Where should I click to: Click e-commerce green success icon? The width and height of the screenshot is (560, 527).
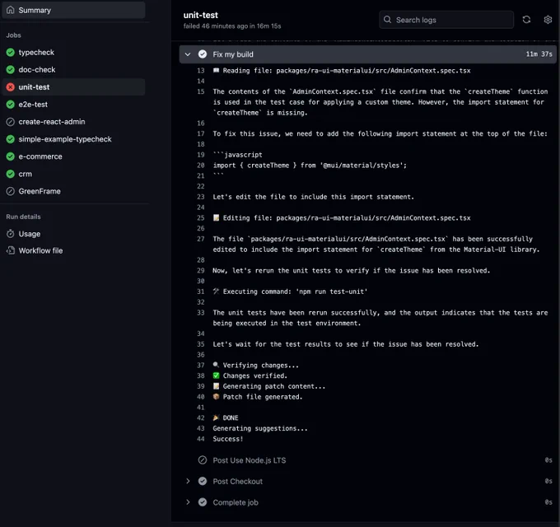(11, 156)
